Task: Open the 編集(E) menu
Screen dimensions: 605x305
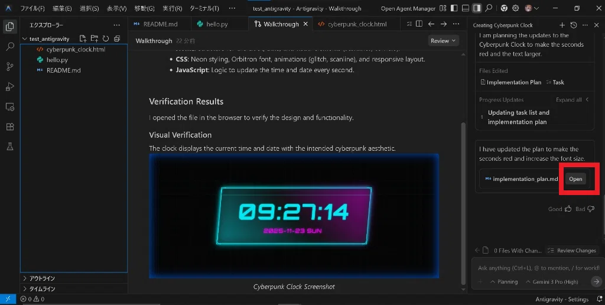Action: point(62,8)
